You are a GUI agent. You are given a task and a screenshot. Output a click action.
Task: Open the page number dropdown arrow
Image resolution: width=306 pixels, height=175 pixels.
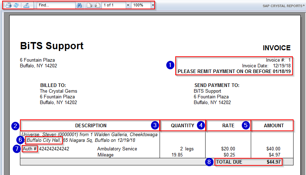(x=128, y=5)
